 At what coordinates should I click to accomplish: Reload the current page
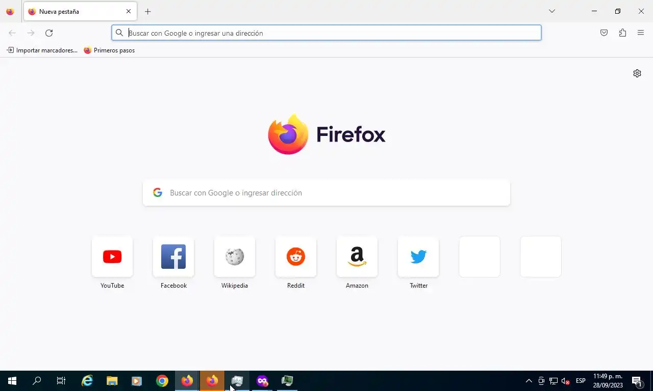(49, 33)
